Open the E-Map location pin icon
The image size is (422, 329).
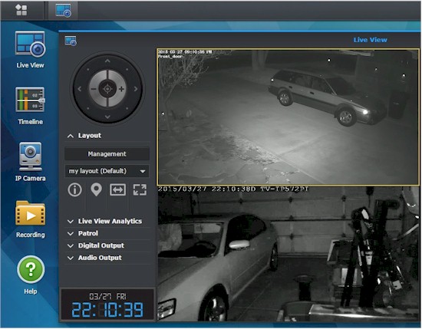tap(96, 189)
